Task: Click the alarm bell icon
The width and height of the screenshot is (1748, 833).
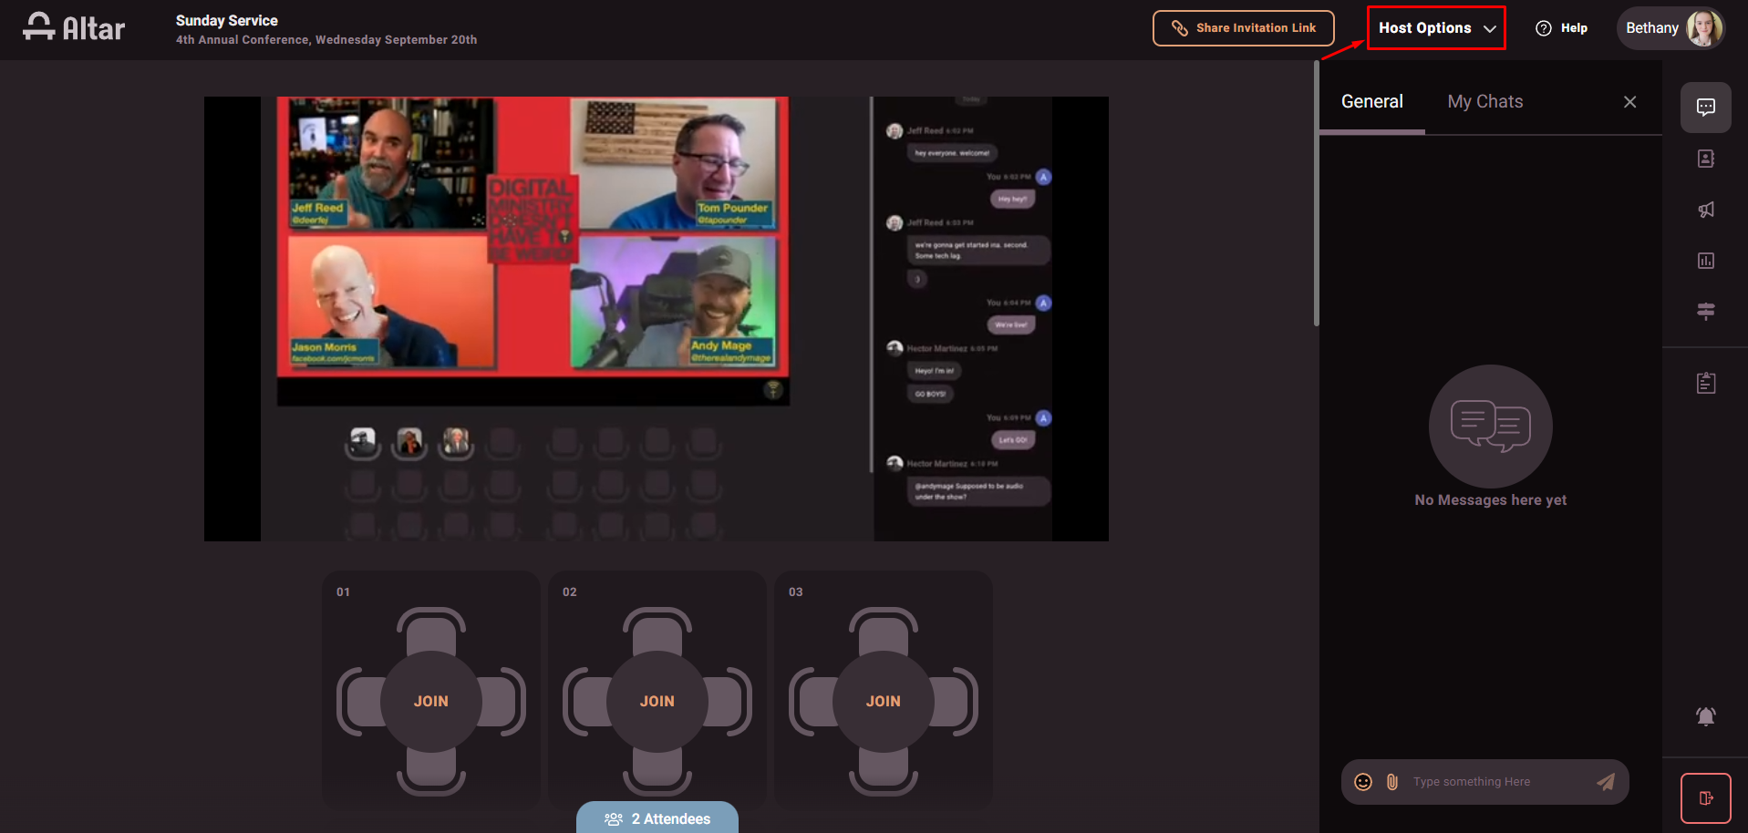Action: pyautogui.click(x=1705, y=716)
